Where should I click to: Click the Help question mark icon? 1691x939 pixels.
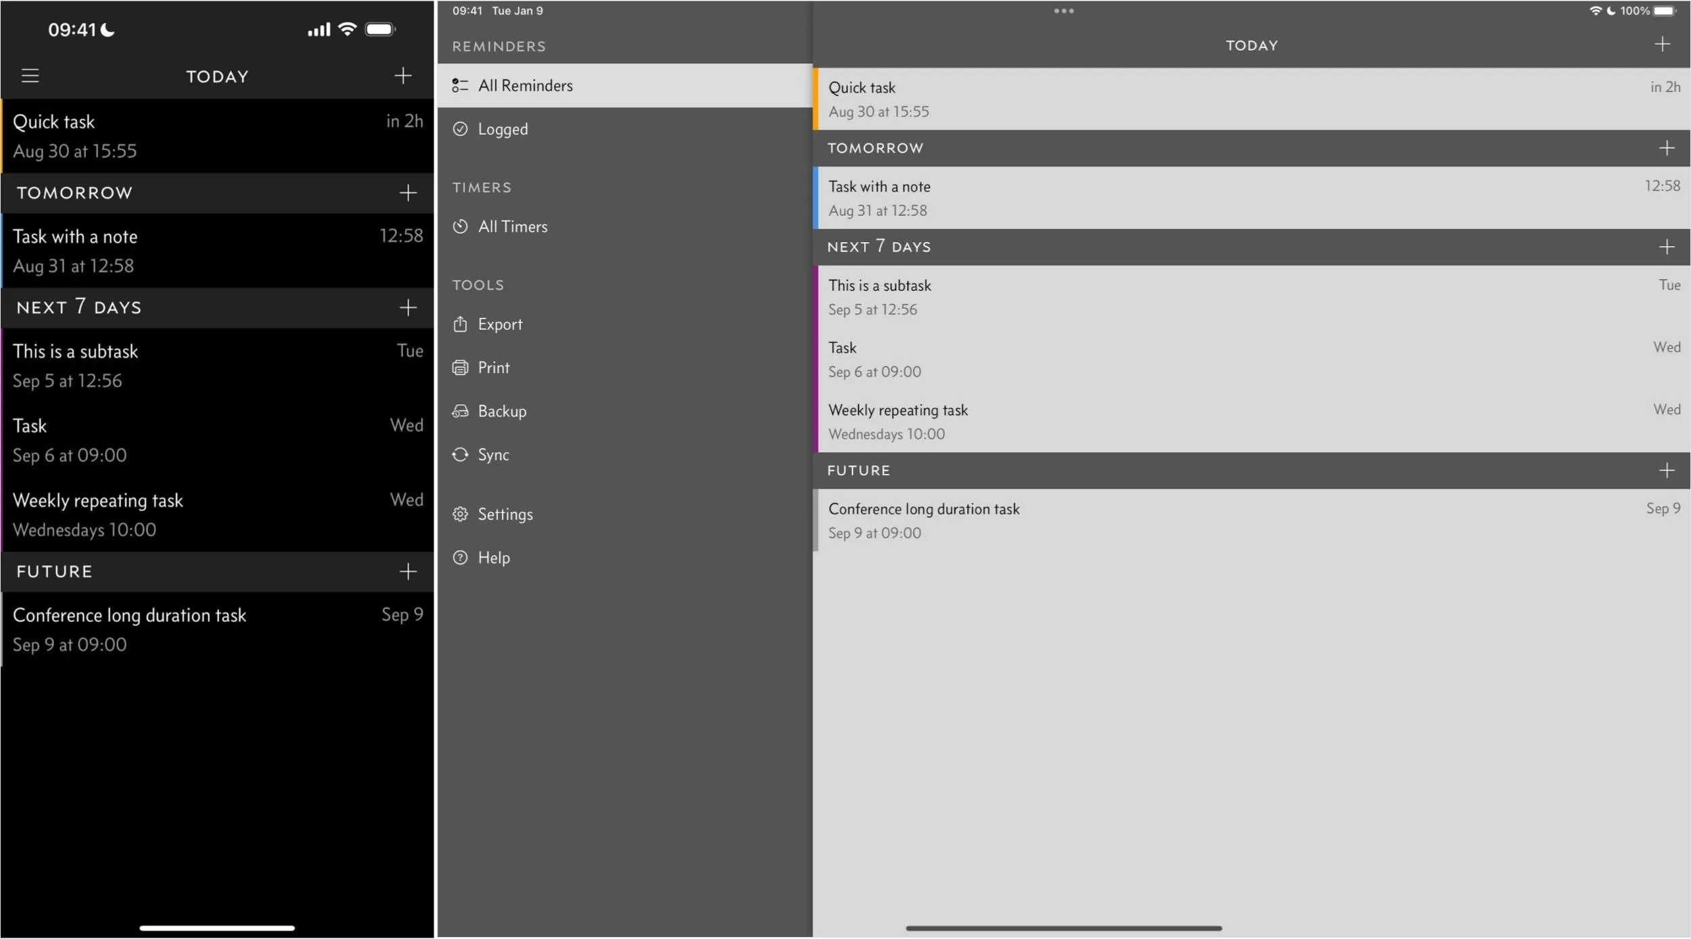[460, 558]
